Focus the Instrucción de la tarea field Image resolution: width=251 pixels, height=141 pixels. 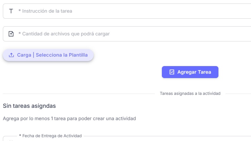click(x=126, y=11)
